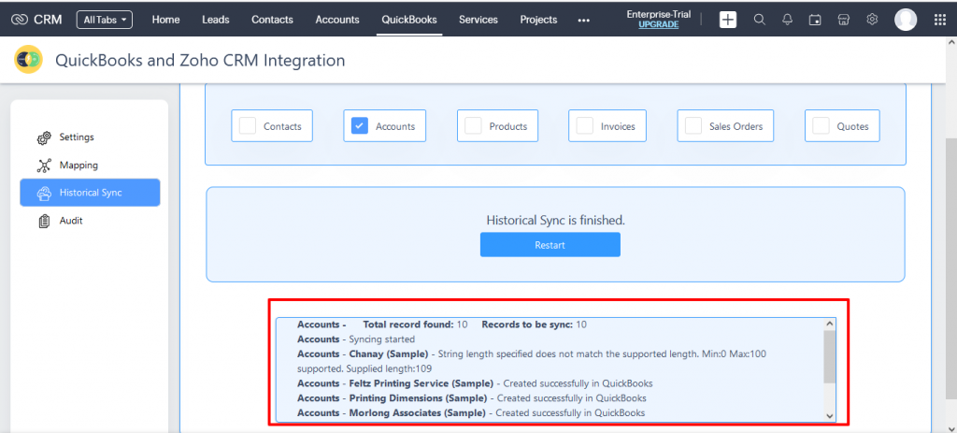Open the notifications bell icon
This screenshot has width=957, height=433.
[x=787, y=20]
